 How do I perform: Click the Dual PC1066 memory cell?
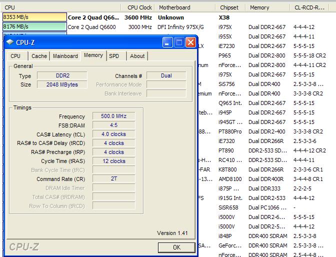267,207
